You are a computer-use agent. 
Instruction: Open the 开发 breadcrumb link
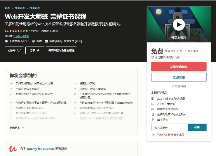(8, 8)
